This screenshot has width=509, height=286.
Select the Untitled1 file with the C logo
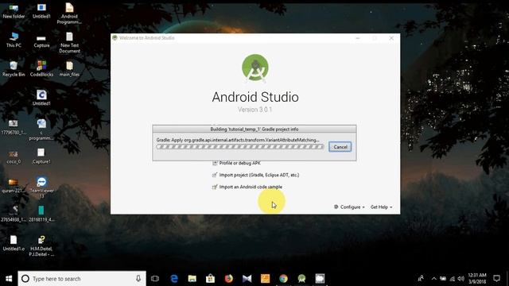coord(41,98)
